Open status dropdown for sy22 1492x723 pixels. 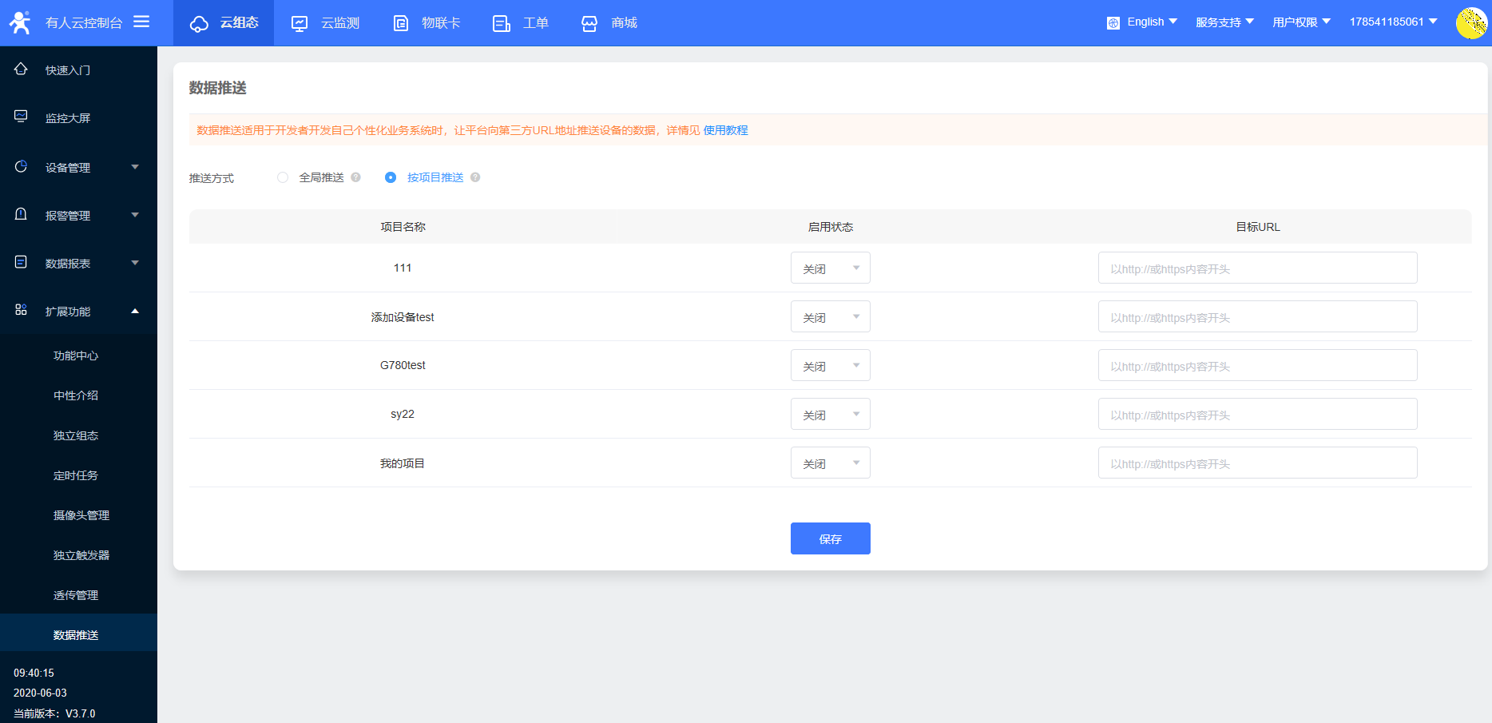point(831,414)
